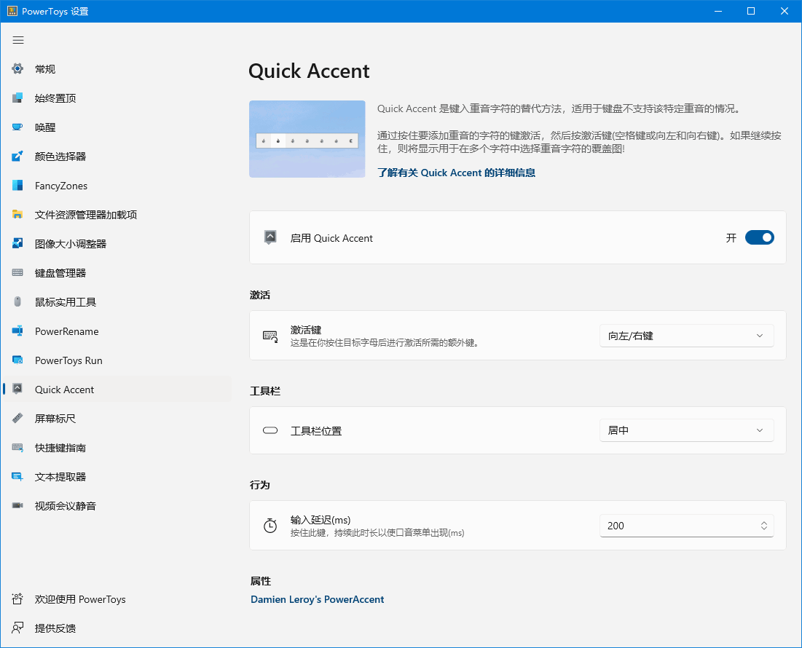Go to 鼠标实用工具 page
The image size is (802, 648).
(66, 302)
